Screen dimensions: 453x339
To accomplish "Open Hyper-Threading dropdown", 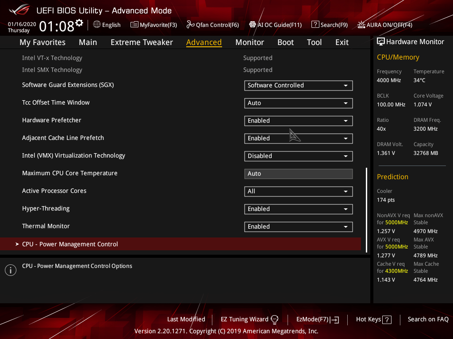I will click(299, 209).
